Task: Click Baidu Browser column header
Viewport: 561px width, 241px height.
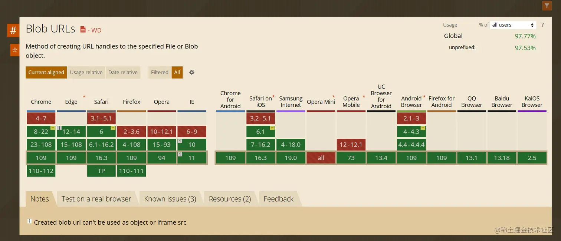Action: point(502,102)
